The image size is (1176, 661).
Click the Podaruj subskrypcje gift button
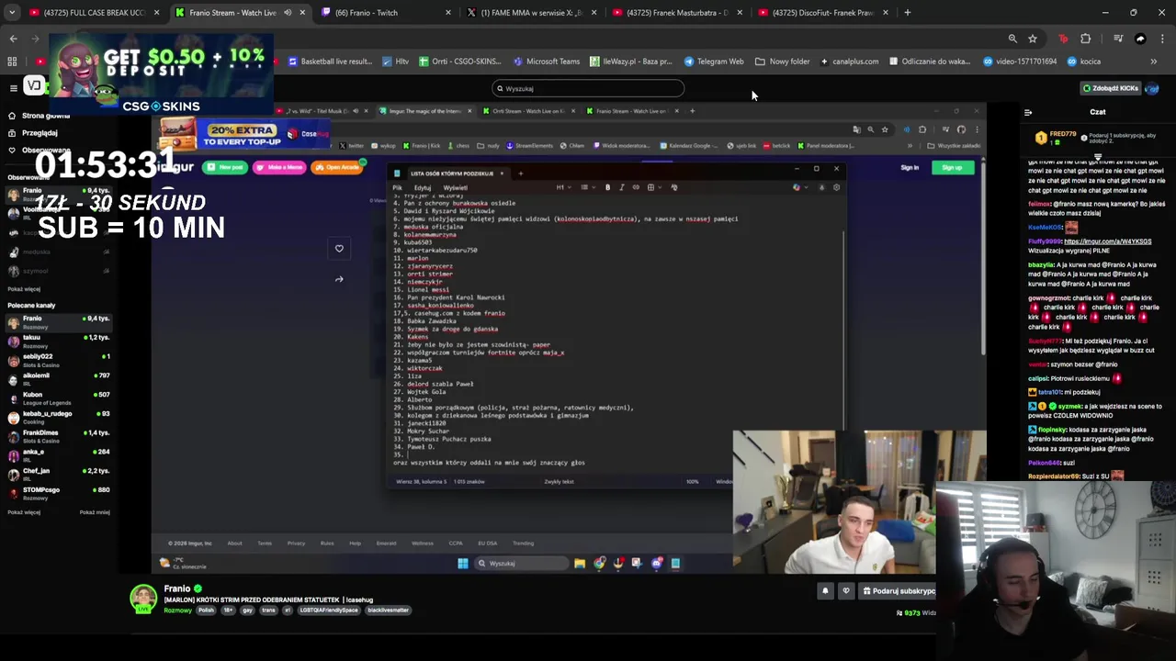tap(898, 591)
